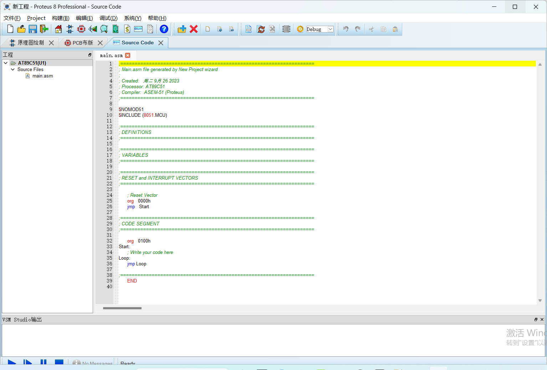Build the project using the binary file icon
The width and height of the screenshot is (547, 370).
pos(249,29)
